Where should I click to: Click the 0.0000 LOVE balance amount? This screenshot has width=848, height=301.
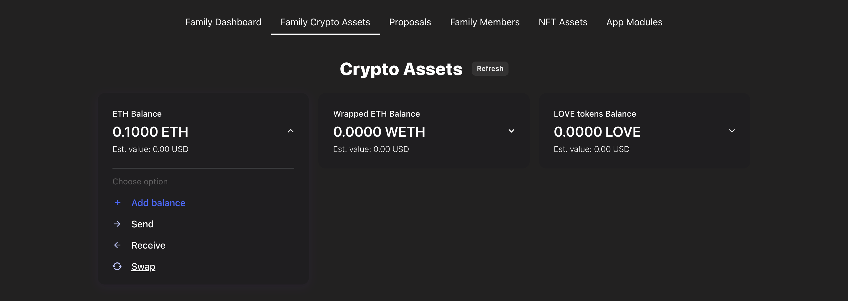pos(597,132)
